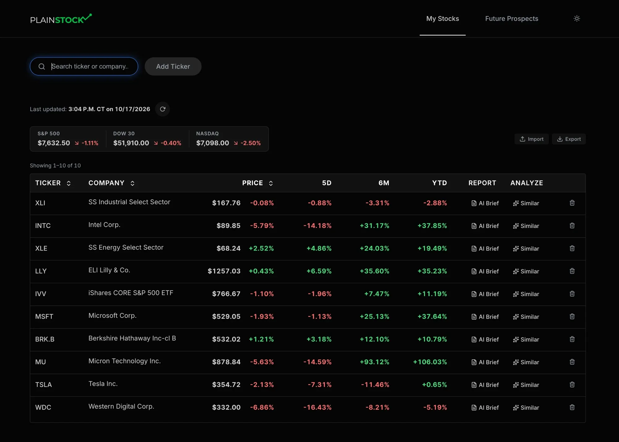
Task: Remove XLE using its trash icon
Action: tap(572, 248)
